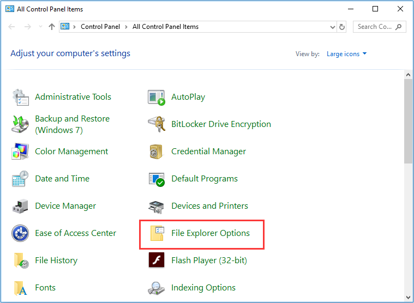414x303 pixels.
Task: Click the AutoPlay icon
Action: click(157, 97)
